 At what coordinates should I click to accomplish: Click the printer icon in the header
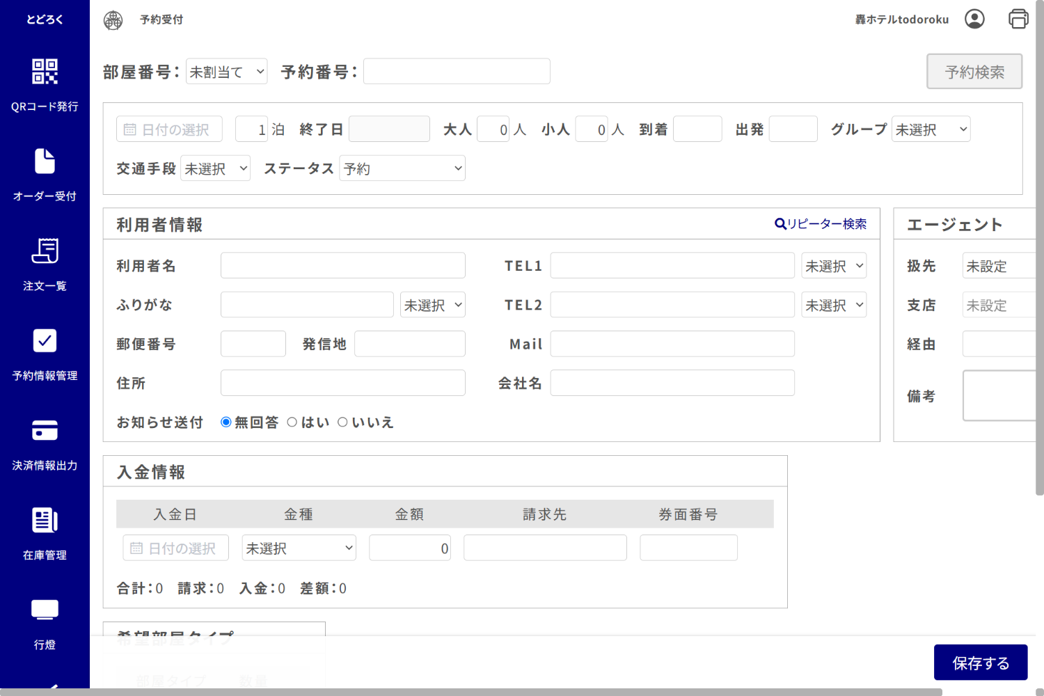(x=1018, y=19)
